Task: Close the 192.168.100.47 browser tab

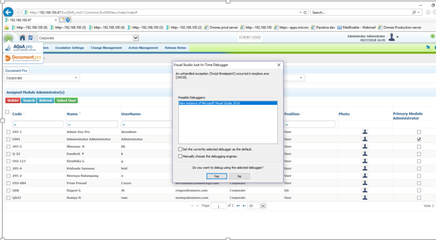Action: point(56,20)
